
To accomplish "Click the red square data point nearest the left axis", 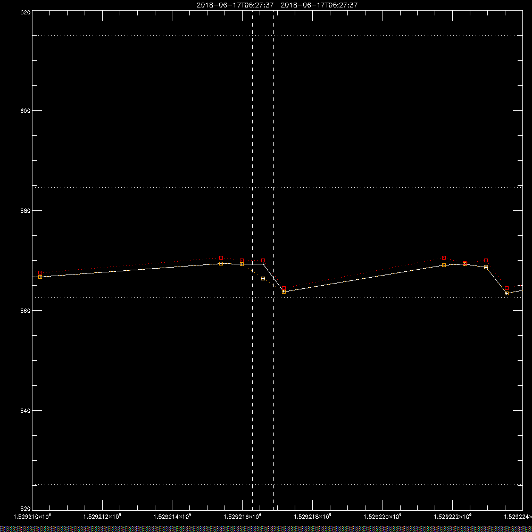I will coord(40,273).
